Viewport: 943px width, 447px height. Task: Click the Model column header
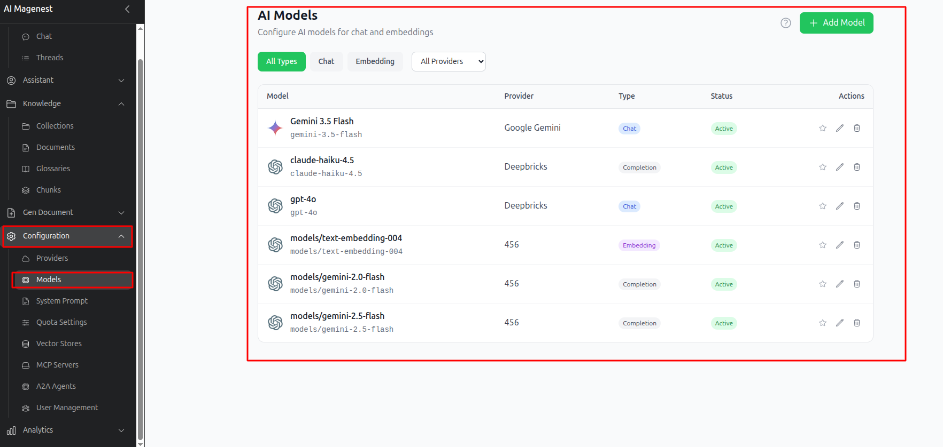coord(277,96)
